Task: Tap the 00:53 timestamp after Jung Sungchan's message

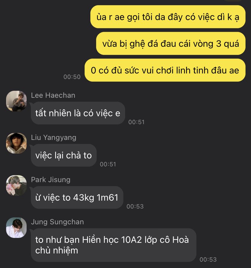Action: [208, 260]
